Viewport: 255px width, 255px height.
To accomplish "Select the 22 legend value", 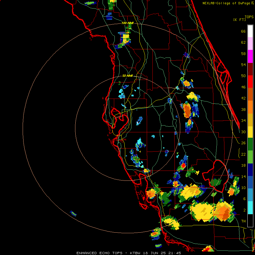I will click(243, 154).
